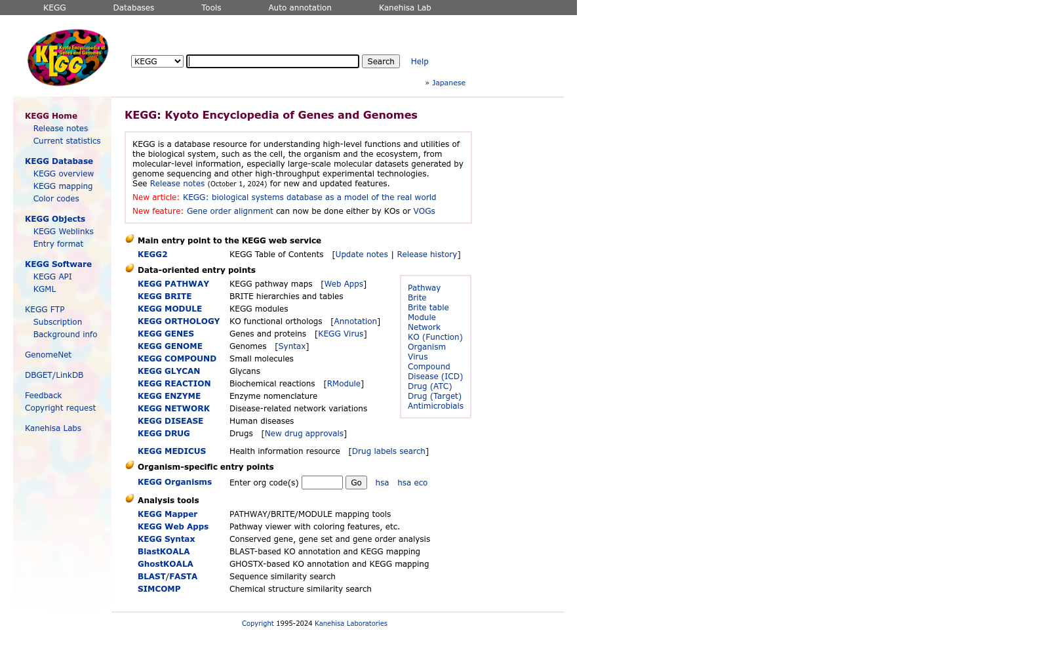Click the Search button
This screenshot has height=656, width=1049.
[x=381, y=61]
